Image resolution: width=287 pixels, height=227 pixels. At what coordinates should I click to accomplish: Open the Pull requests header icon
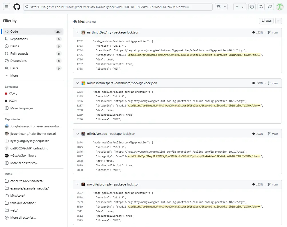(x=261, y=7)
